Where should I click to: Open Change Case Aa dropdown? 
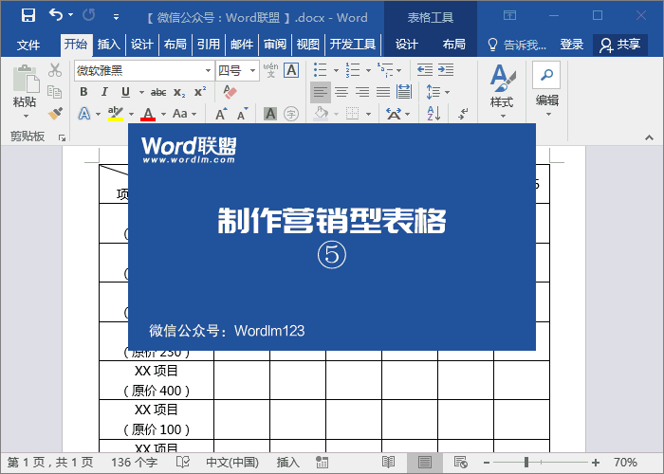(x=184, y=114)
